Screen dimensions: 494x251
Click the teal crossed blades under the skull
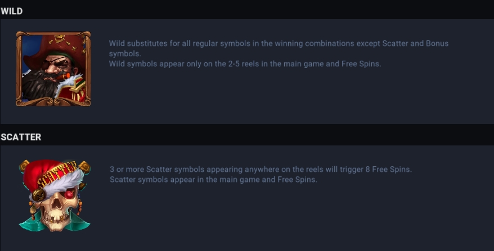[55, 223]
